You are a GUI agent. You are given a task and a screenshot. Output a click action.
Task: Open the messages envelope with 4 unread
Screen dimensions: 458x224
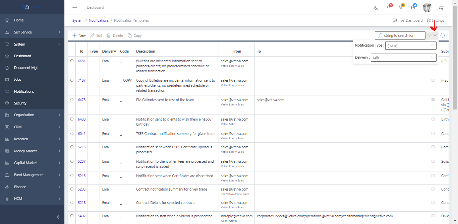pyautogui.click(x=413, y=8)
